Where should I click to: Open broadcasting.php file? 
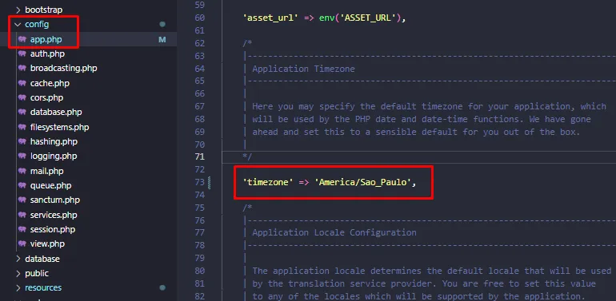[64, 68]
